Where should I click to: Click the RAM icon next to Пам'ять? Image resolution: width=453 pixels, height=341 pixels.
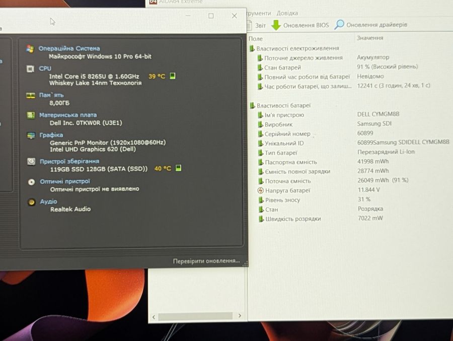pos(31,95)
